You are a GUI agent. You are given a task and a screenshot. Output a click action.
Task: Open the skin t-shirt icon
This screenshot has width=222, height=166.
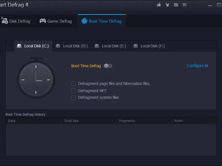tap(167, 5)
